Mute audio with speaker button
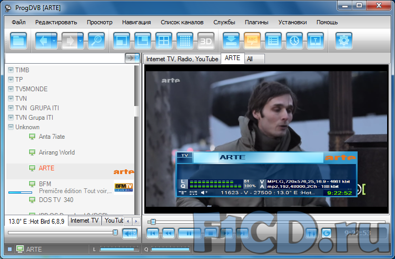The height and width of the screenshot is (259, 395). [128, 234]
